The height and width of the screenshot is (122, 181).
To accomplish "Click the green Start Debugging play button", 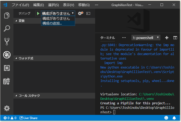I will click(38, 13).
